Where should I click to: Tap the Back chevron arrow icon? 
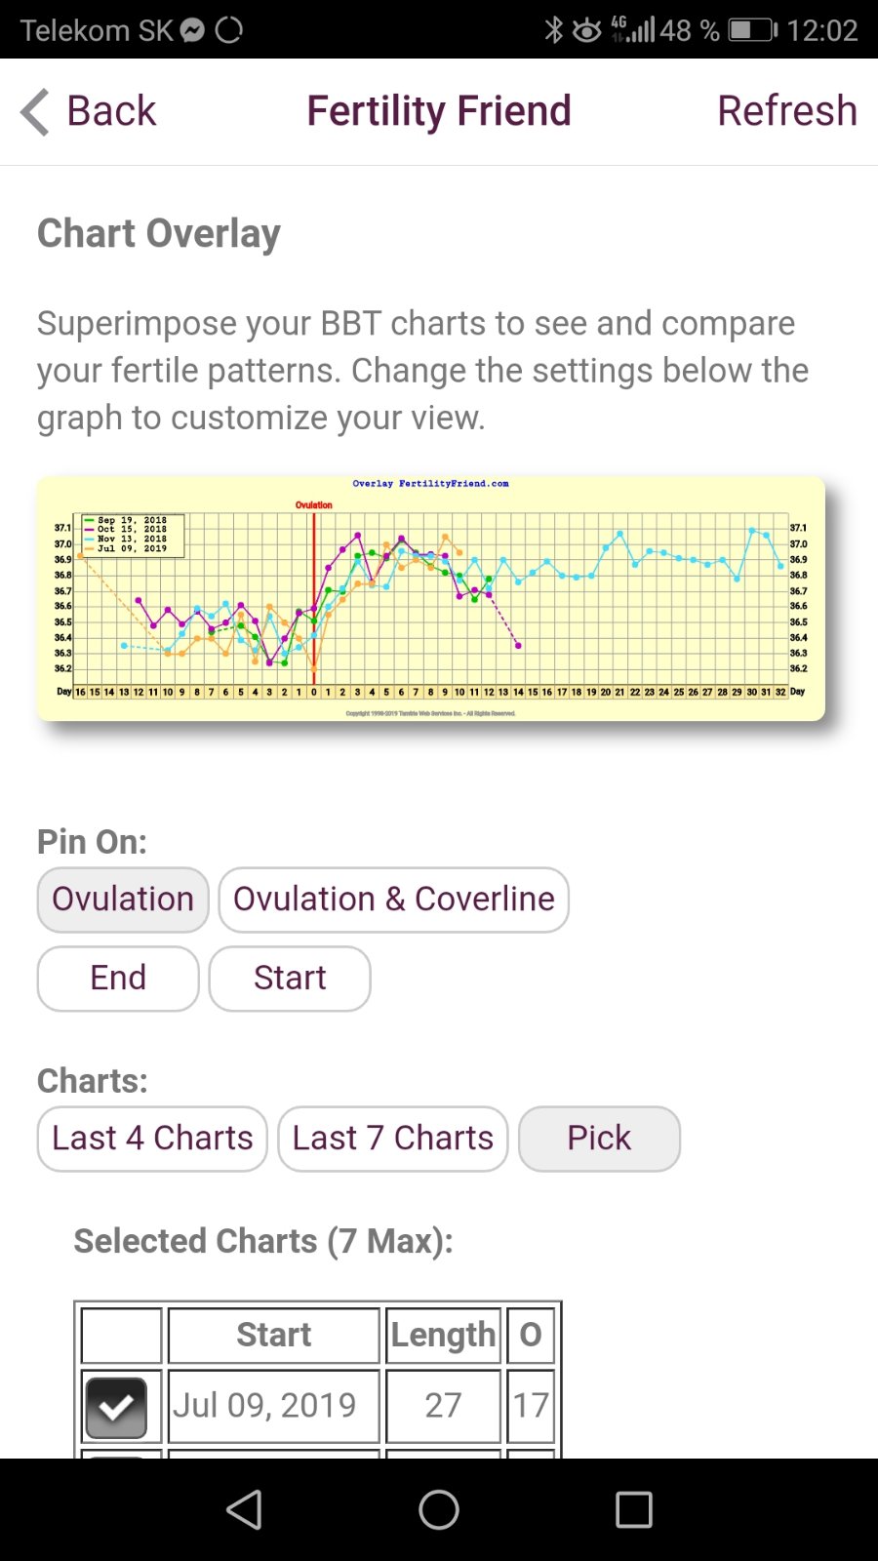[35, 111]
